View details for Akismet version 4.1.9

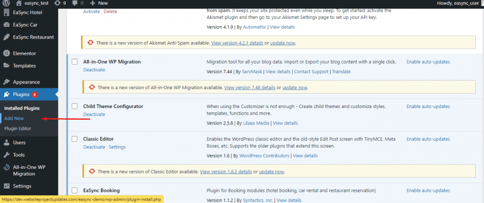tap(282, 27)
